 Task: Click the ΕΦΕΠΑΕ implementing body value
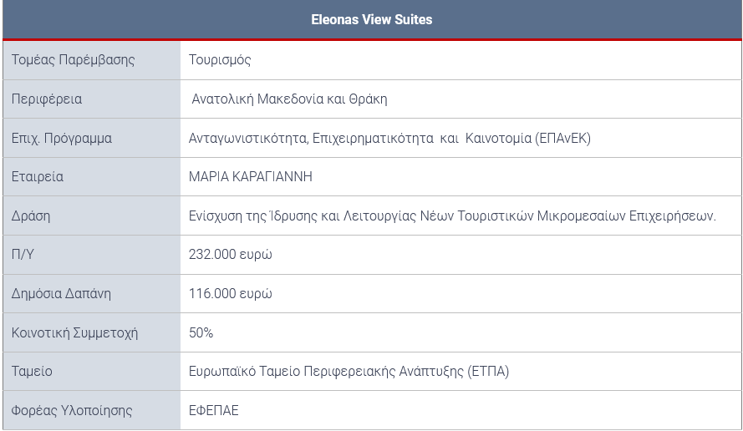click(214, 410)
